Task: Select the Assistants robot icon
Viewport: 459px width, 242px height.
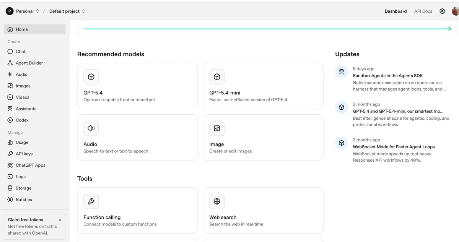Action: (x=10, y=109)
